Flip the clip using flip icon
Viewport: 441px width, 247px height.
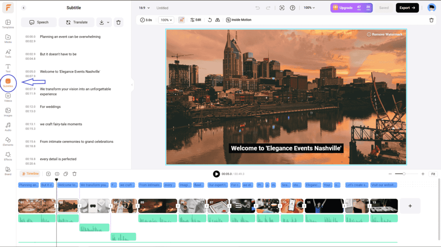(x=217, y=20)
